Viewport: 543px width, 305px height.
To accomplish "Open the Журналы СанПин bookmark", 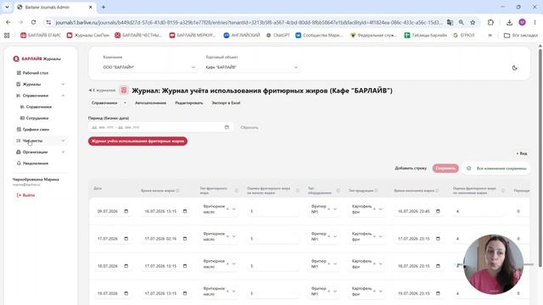I will (88, 36).
